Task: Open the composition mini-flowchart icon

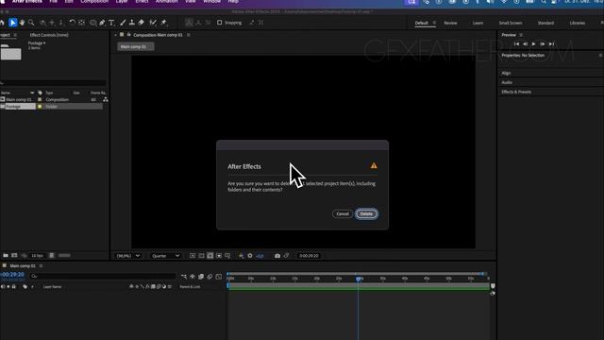Action: pyautogui.click(x=184, y=277)
